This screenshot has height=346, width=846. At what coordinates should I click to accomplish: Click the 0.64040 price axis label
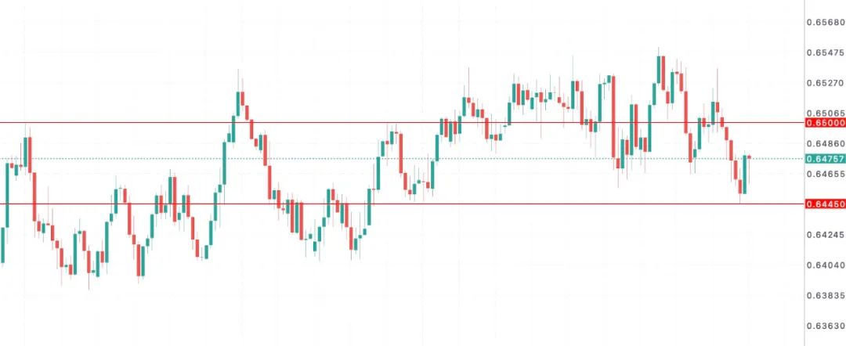tap(825, 265)
